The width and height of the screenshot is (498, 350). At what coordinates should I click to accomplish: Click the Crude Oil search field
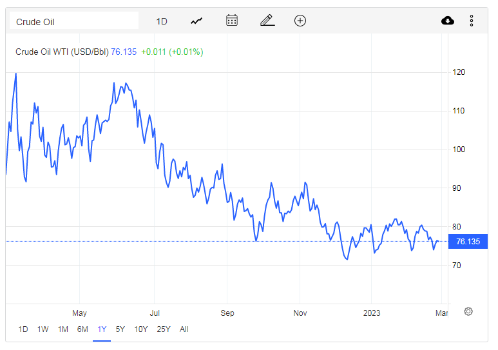(74, 21)
